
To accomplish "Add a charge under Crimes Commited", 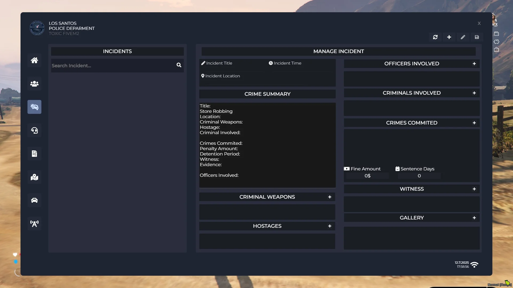I will click(x=474, y=123).
